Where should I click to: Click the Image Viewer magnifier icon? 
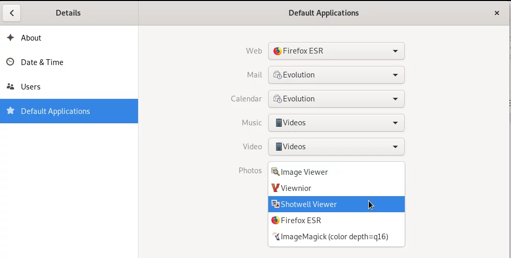pyautogui.click(x=276, y=172)
